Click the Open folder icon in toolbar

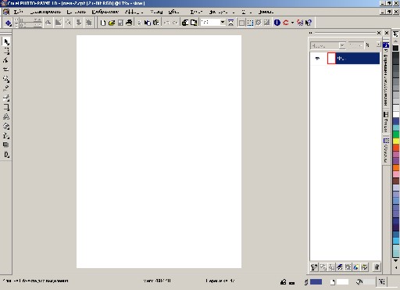coord(112,23)
